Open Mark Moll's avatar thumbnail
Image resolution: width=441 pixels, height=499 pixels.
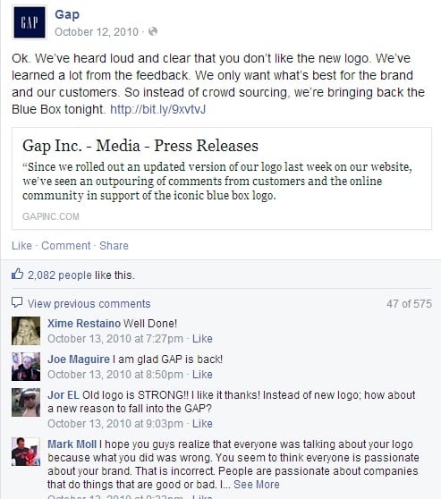click(26, 452)
